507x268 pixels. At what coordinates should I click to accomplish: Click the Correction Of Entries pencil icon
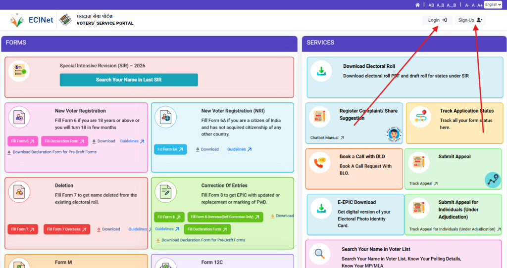165,192
